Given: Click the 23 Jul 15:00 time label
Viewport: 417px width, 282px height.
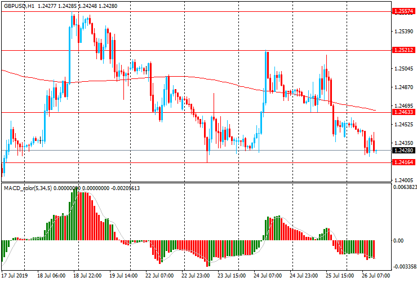Looking at the screenshot, I should click(x=232, y=275).
